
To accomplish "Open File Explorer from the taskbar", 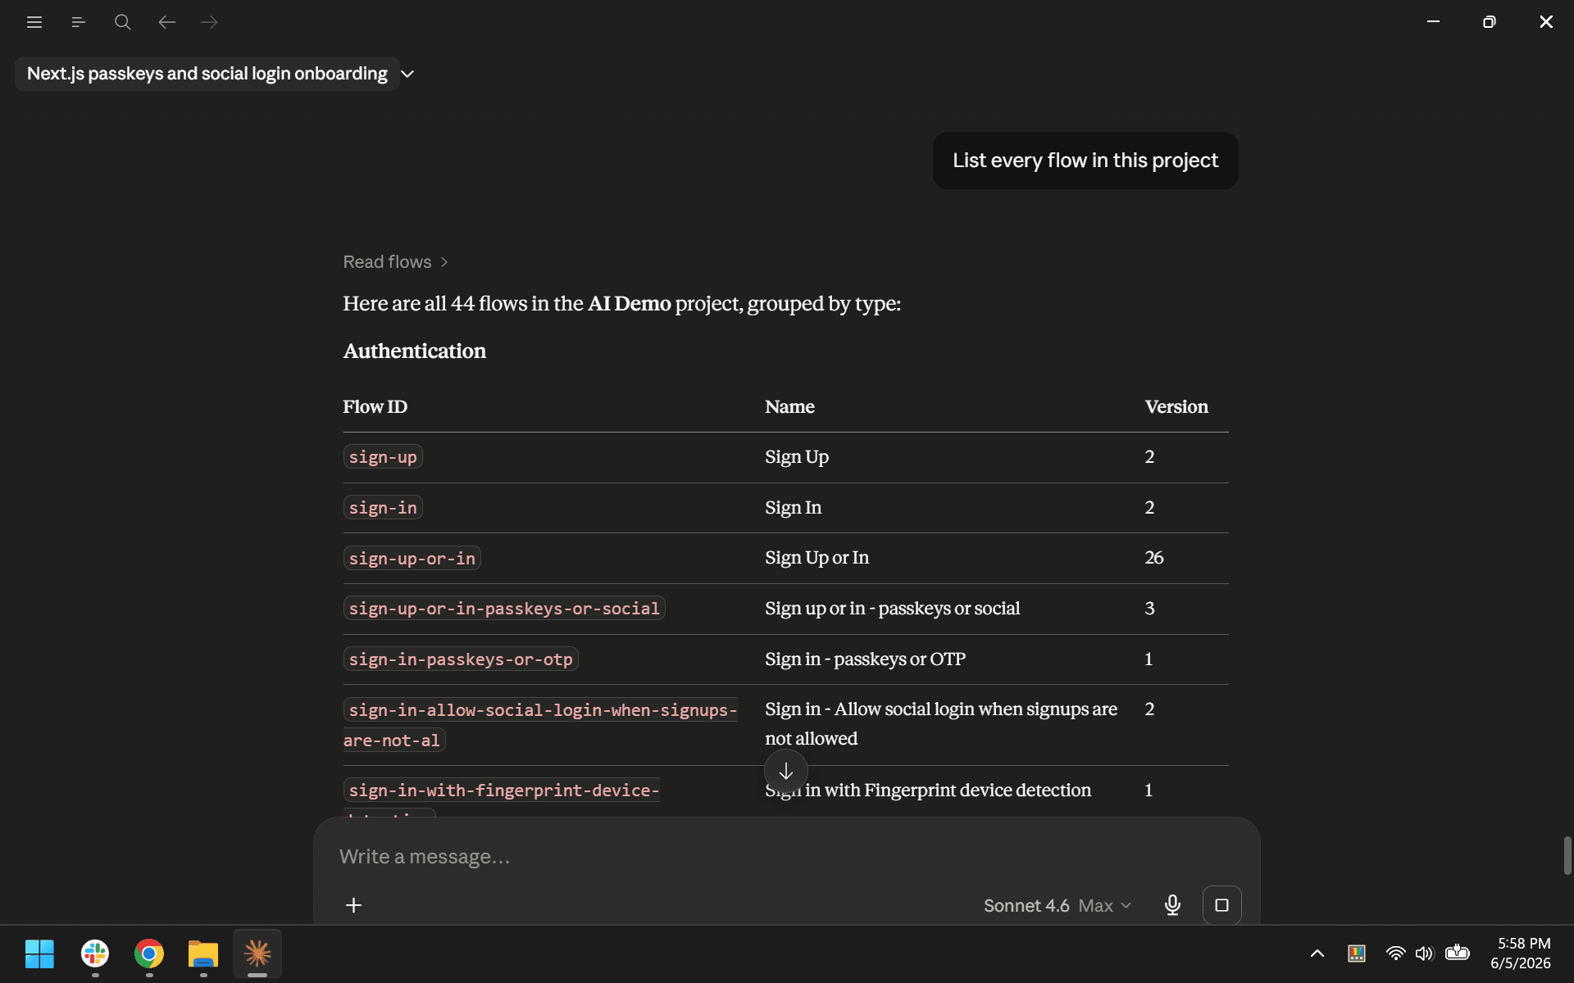I will tap(203, 954).
